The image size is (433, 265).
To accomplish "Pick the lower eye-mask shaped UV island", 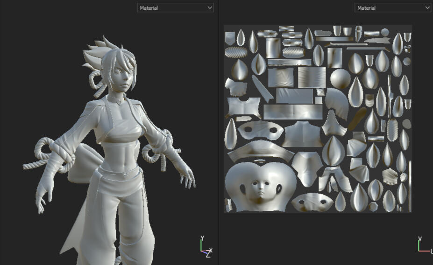I will click(312, 202).
